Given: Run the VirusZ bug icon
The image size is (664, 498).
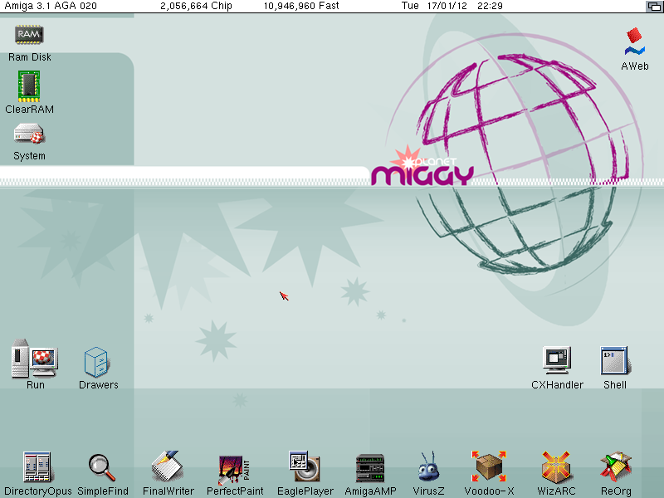Looking at the screenshot, I should tap(428, 466).
